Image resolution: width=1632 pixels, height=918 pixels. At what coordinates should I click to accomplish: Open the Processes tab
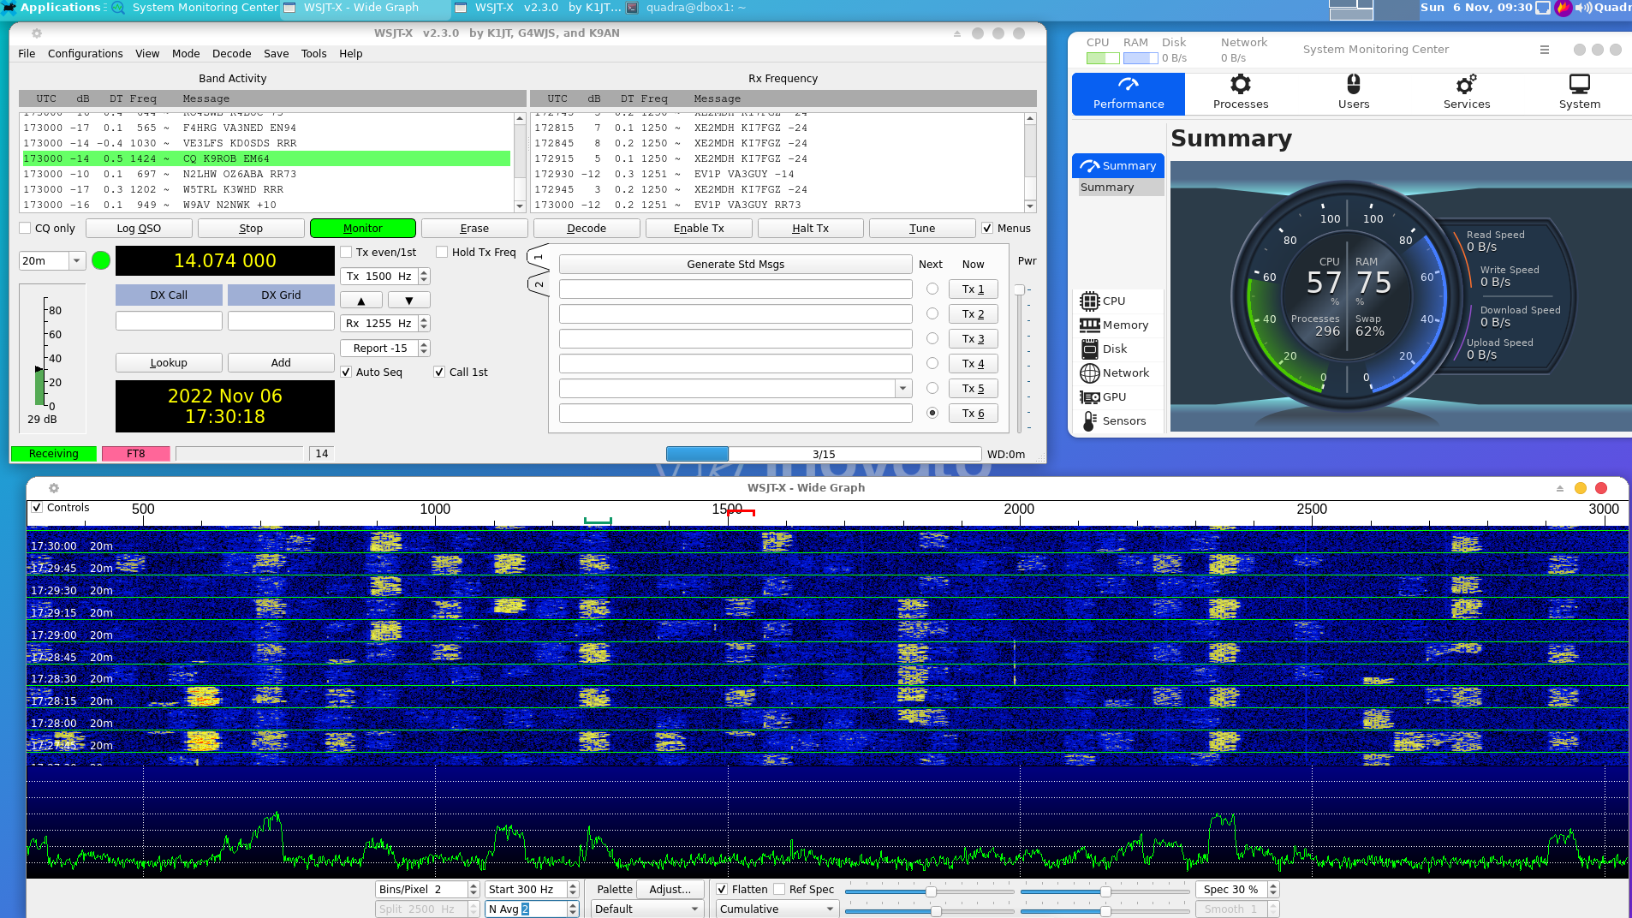(x=1240, y=93)
